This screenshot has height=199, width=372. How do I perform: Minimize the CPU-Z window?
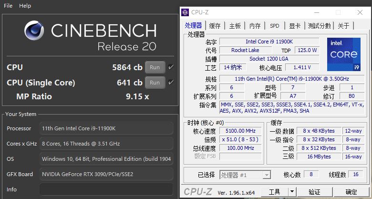point(317,12)
